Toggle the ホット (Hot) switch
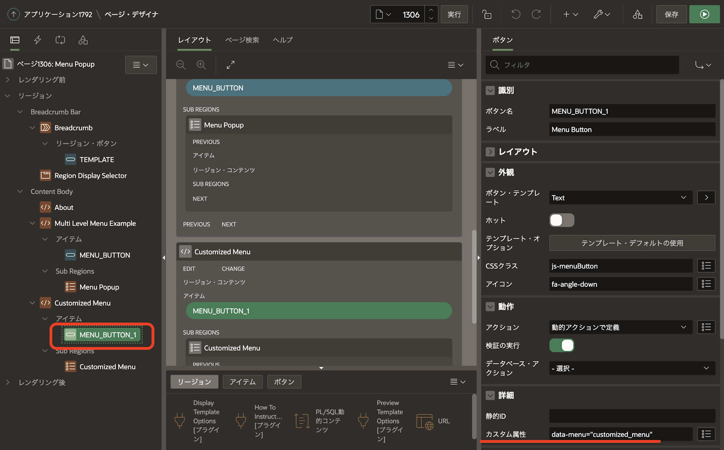Viewport: 724px width, 450px height. [x=561, y=220]
